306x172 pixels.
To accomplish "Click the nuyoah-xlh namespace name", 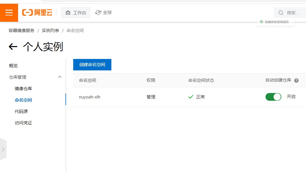I will tap(90, 97).
